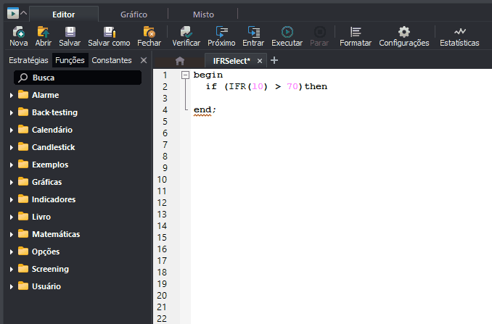Expand the Back-testing folder
The height and width of the screenshot is (324, 492).
pos(12,112)
